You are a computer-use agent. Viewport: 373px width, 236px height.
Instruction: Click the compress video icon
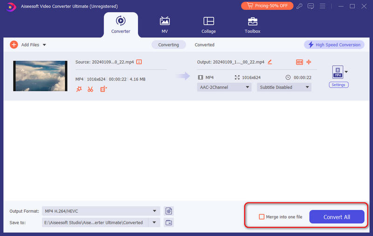tap(309, 62)
